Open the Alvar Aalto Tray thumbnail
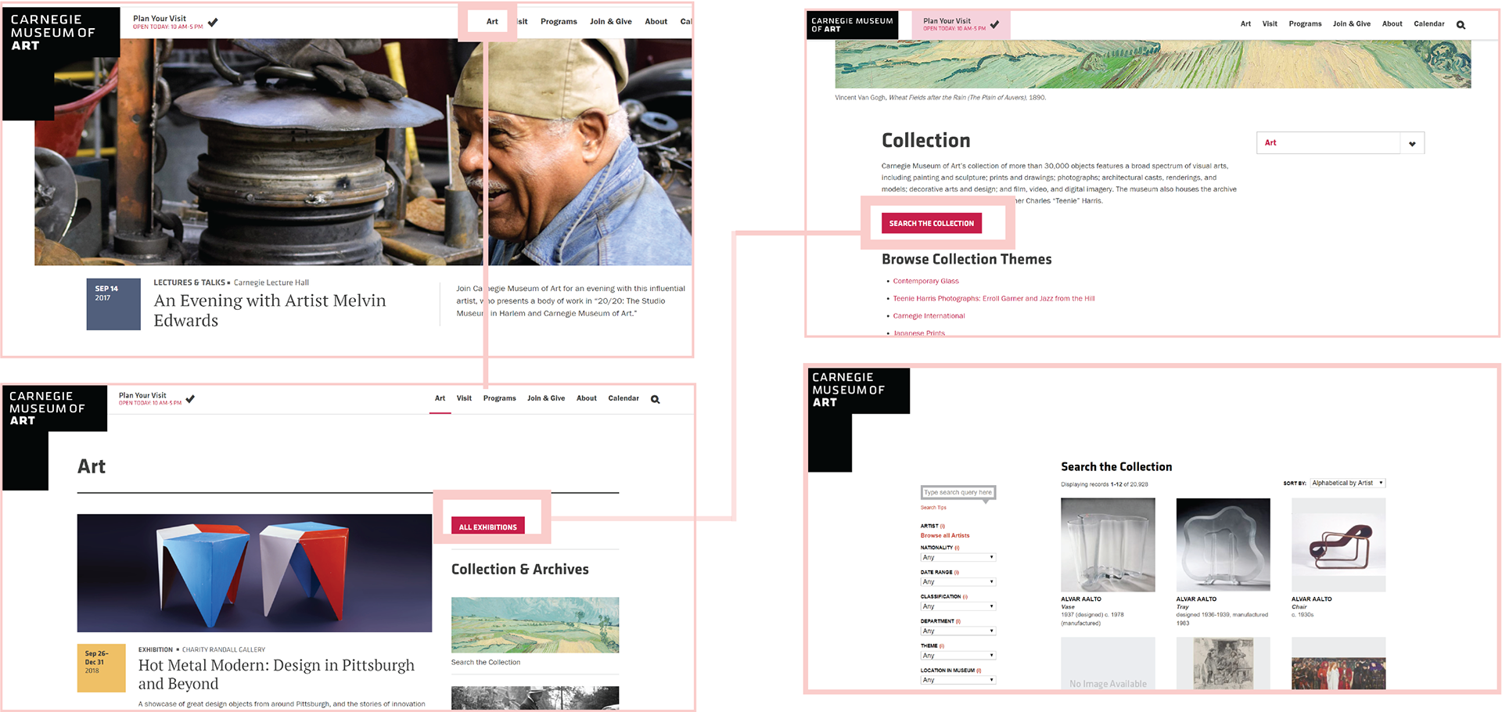Screen dimensions: 1502x712 click(x=1223, y=545)
